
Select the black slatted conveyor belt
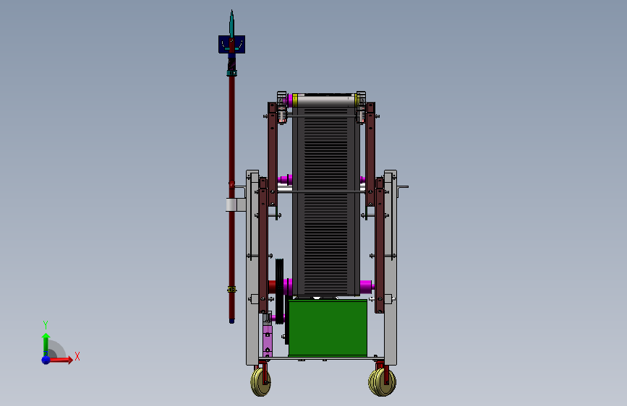[326, 201]
